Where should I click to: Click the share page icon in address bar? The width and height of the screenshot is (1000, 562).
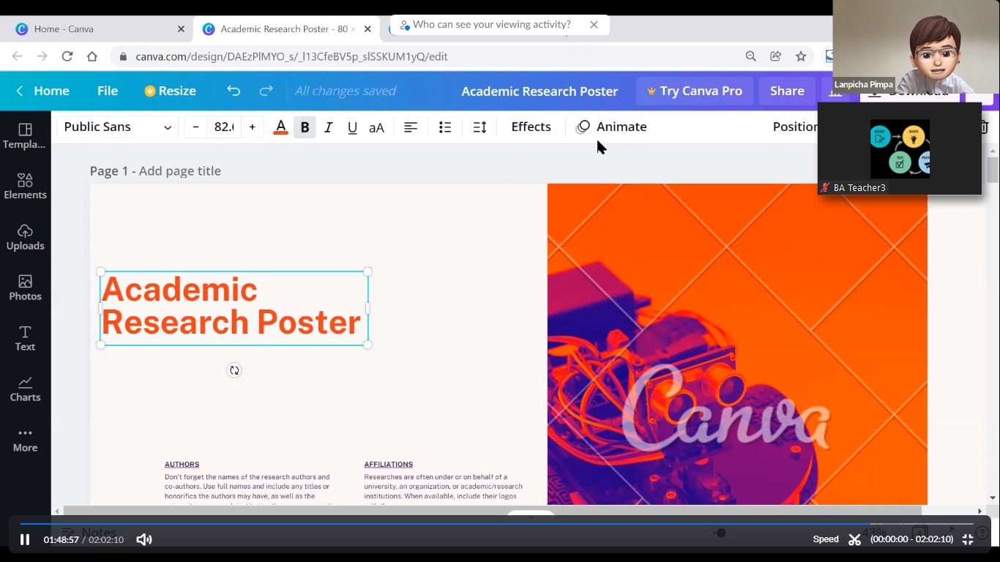(x=775, y=56)
